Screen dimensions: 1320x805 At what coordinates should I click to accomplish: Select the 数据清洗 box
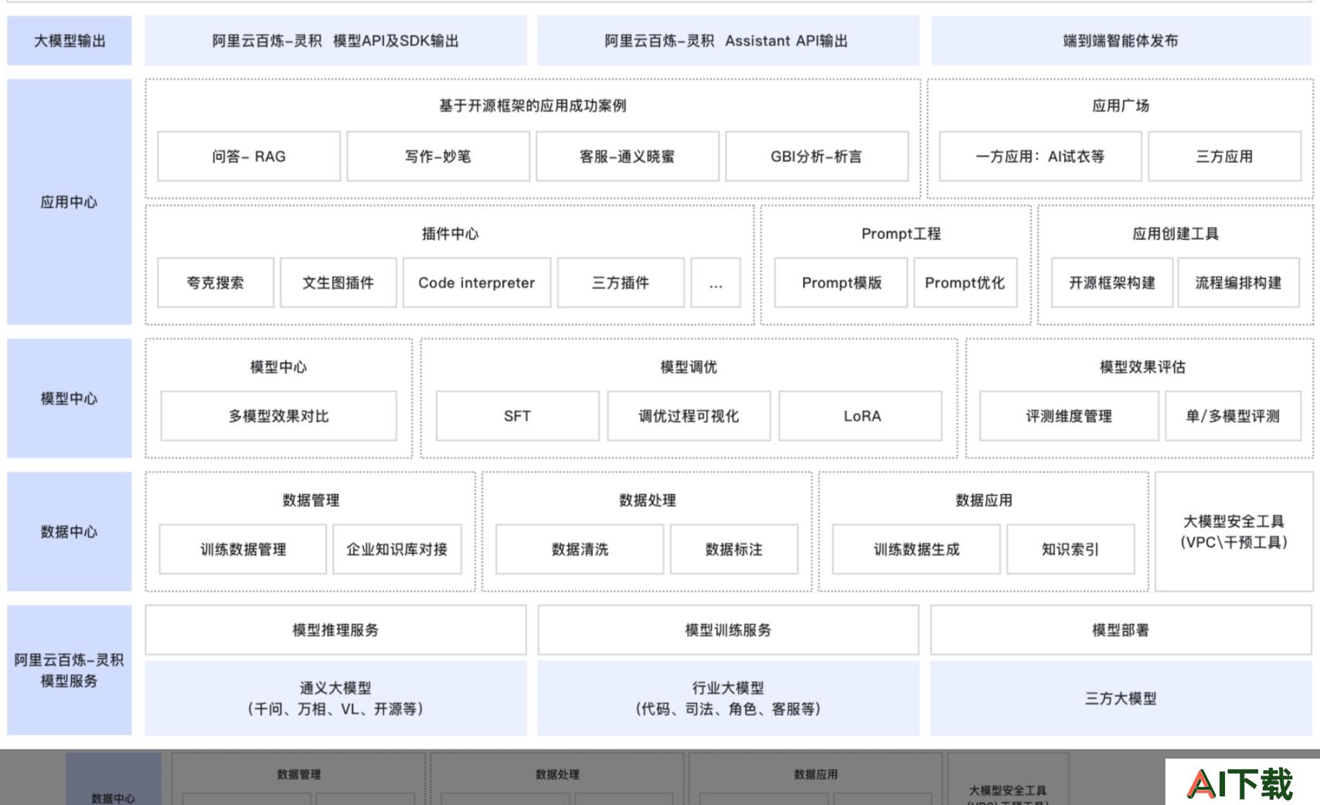coord(580,549)
